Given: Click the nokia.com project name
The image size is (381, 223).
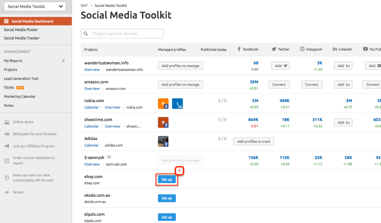Looking at the screenshot, I should [94, 101].
